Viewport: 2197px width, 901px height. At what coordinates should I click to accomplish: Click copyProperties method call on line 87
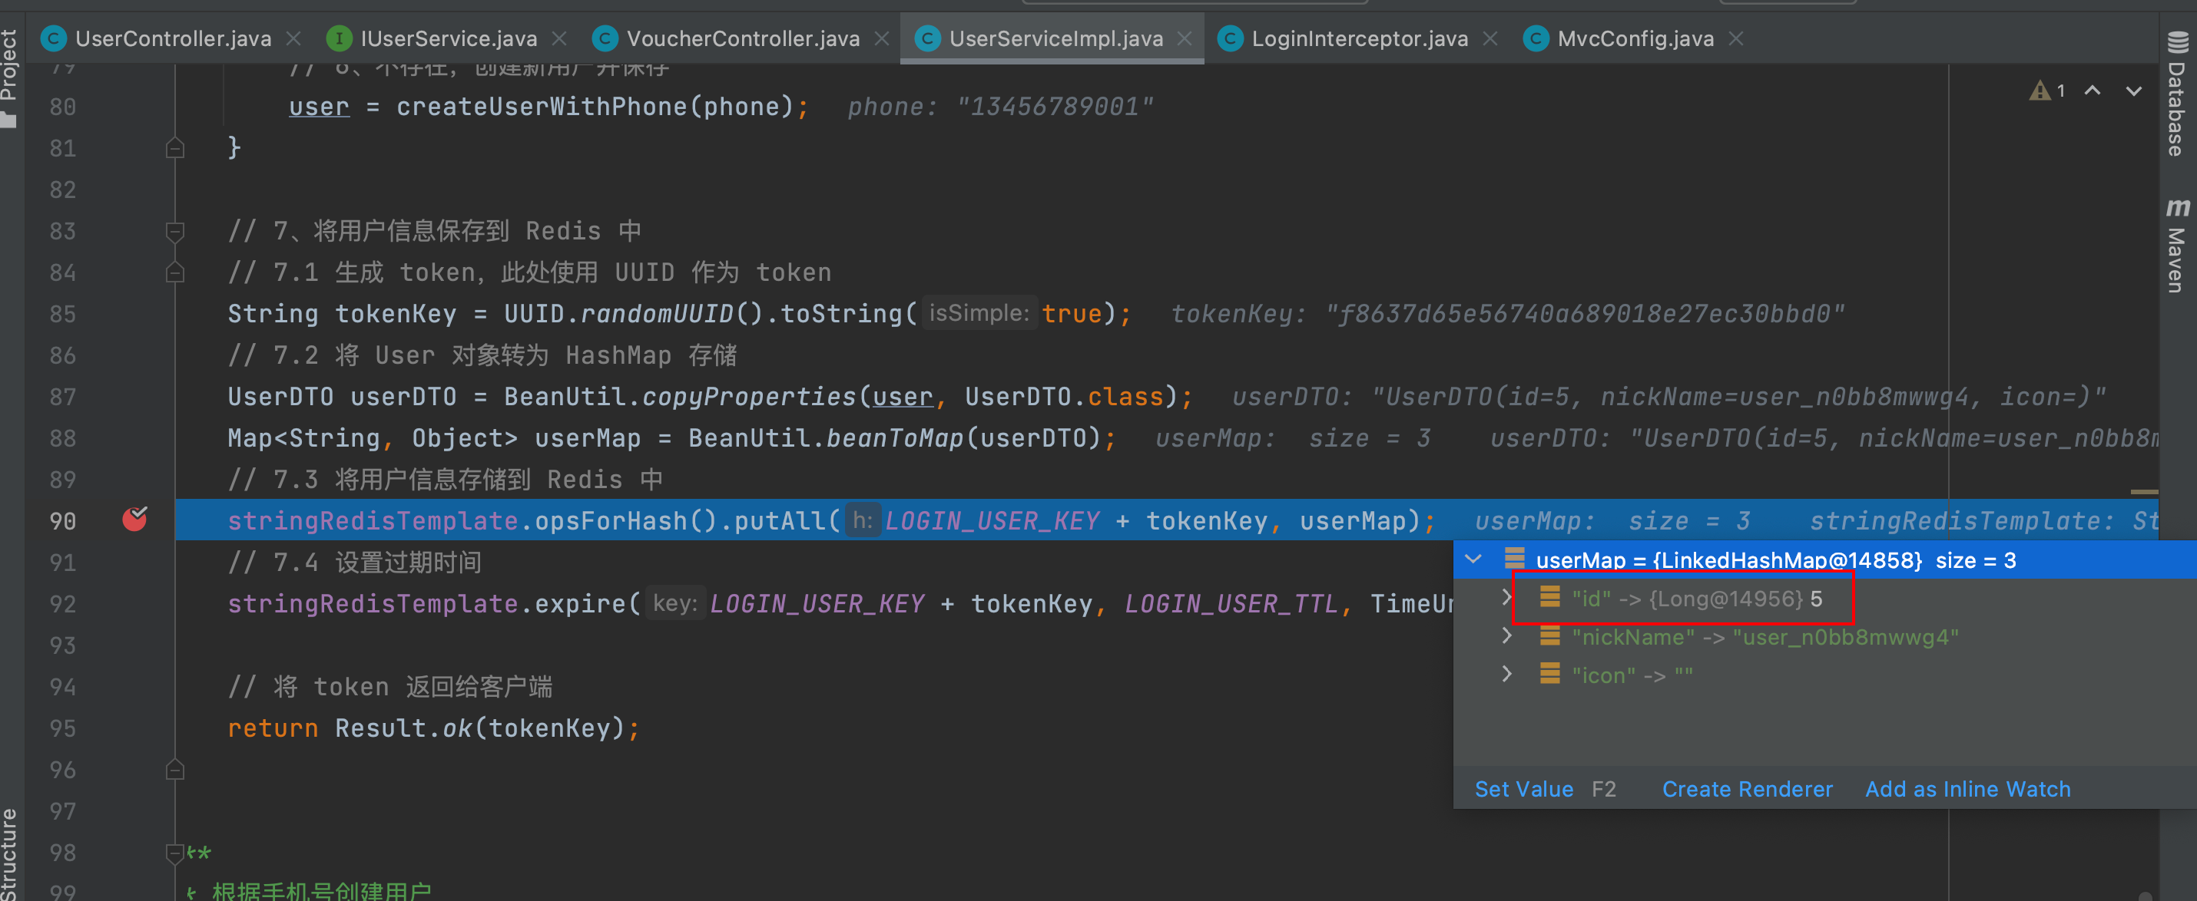pos(748,396)
